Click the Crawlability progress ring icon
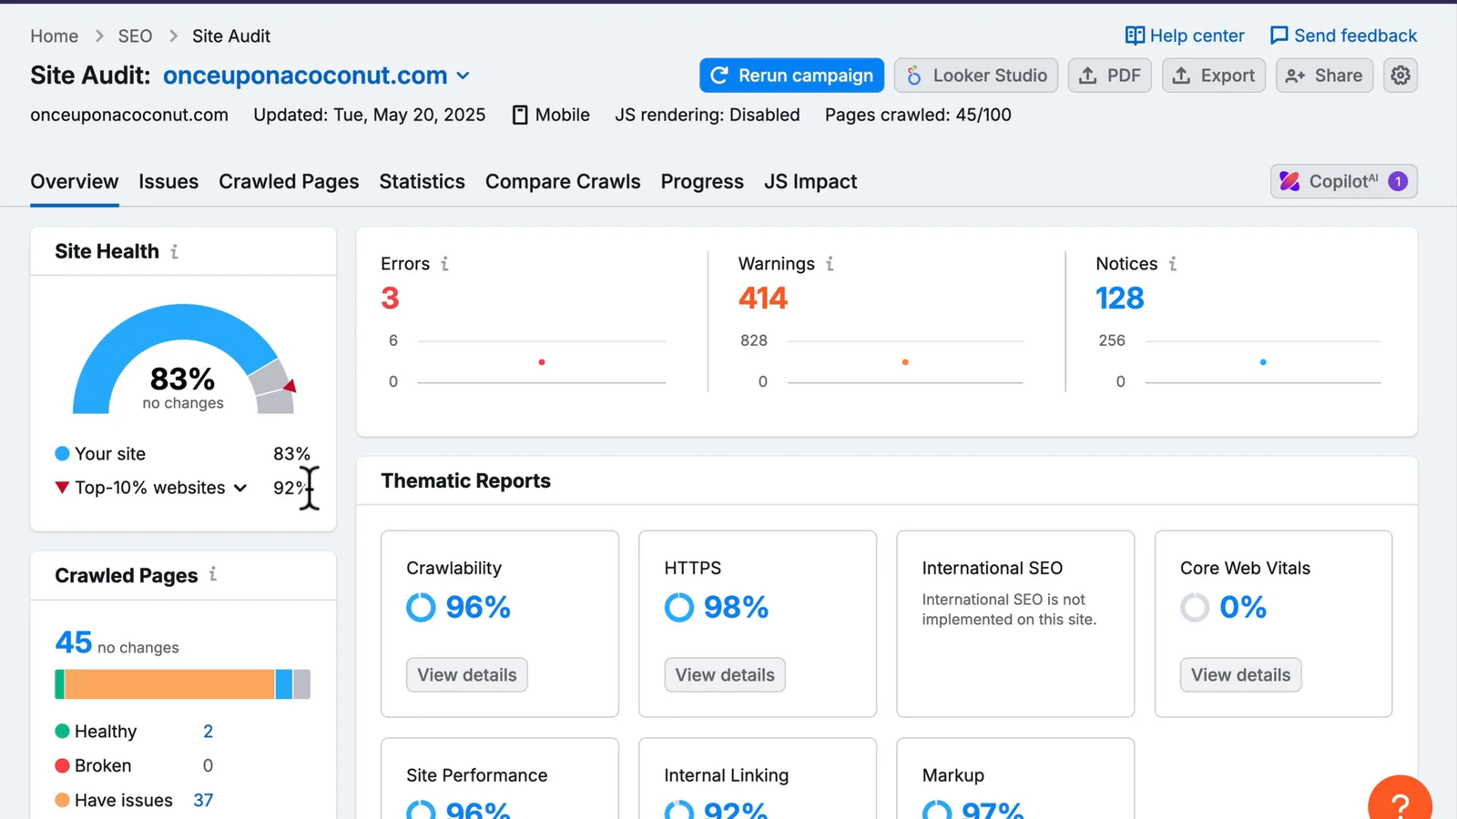The height and width of the screenshot is (819, 1457). [x=421, y=607]
